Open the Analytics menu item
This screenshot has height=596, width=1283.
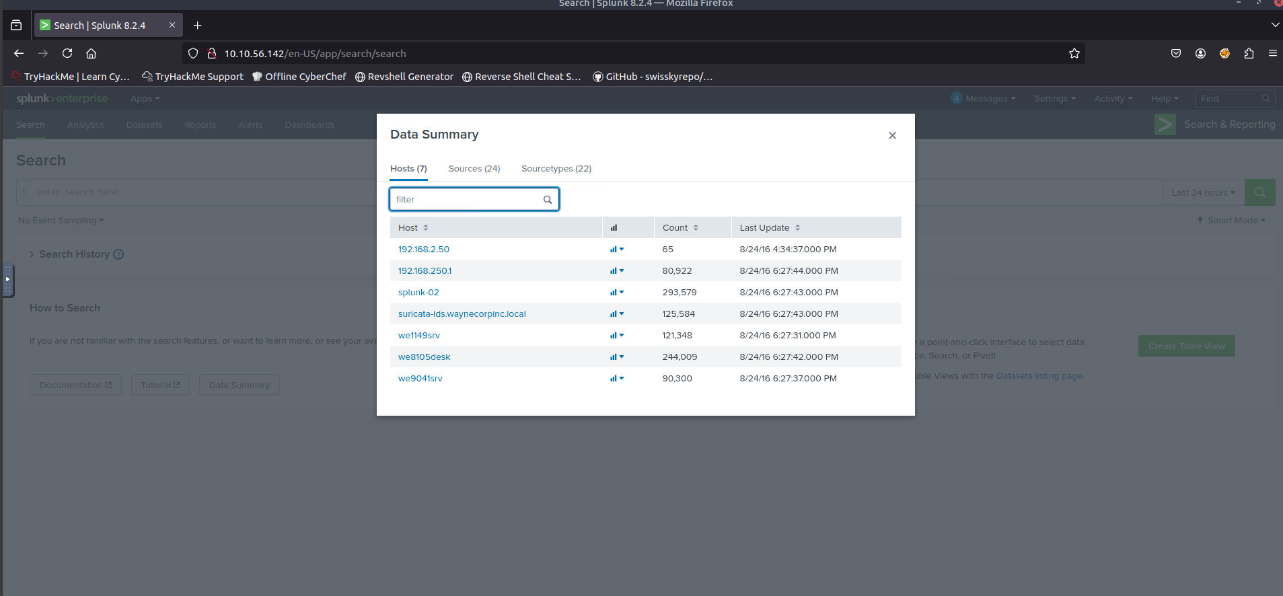(85, 125)
